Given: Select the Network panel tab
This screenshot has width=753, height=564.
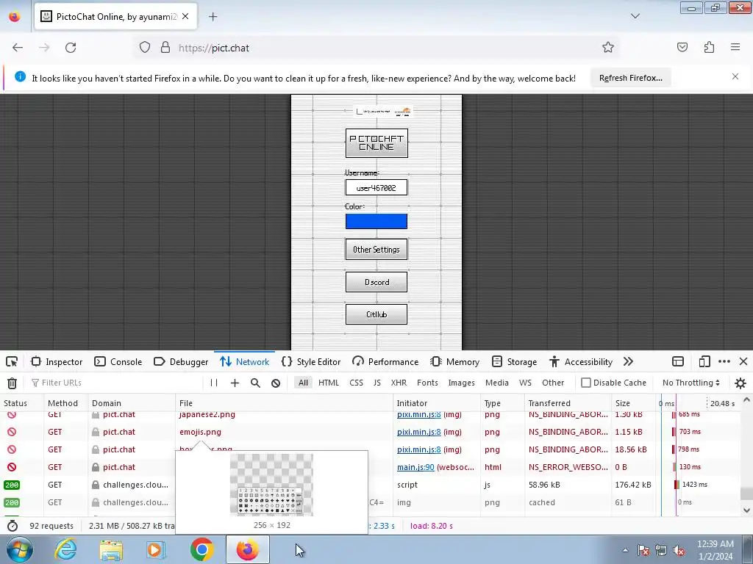Looking at the screenshot, I should [244, 361].
